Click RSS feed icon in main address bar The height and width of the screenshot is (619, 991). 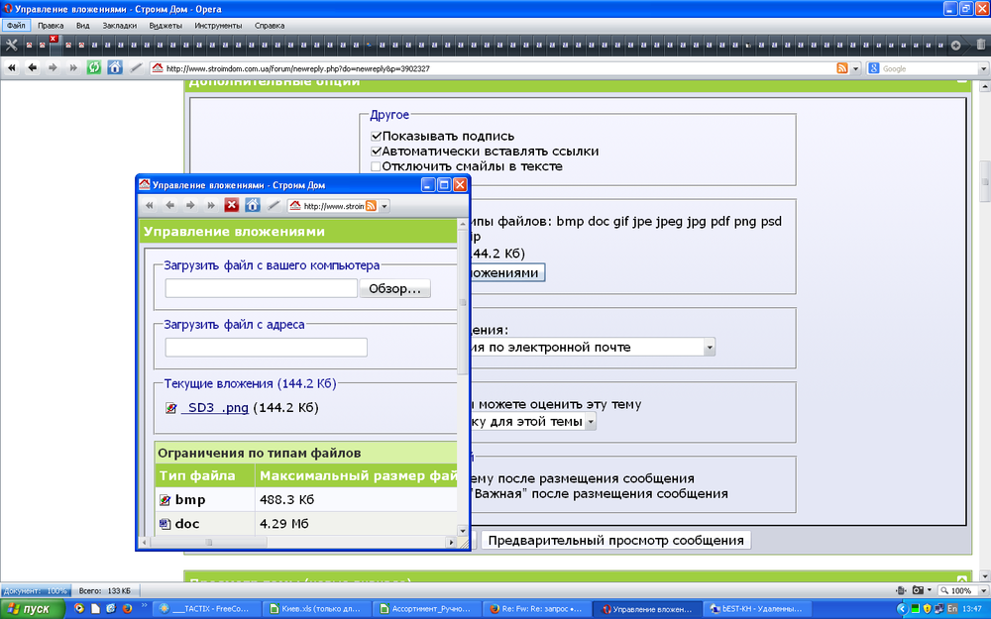coord(841,68)
